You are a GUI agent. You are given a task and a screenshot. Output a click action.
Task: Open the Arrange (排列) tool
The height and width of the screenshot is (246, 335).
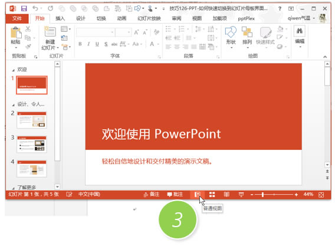point(247,35)
